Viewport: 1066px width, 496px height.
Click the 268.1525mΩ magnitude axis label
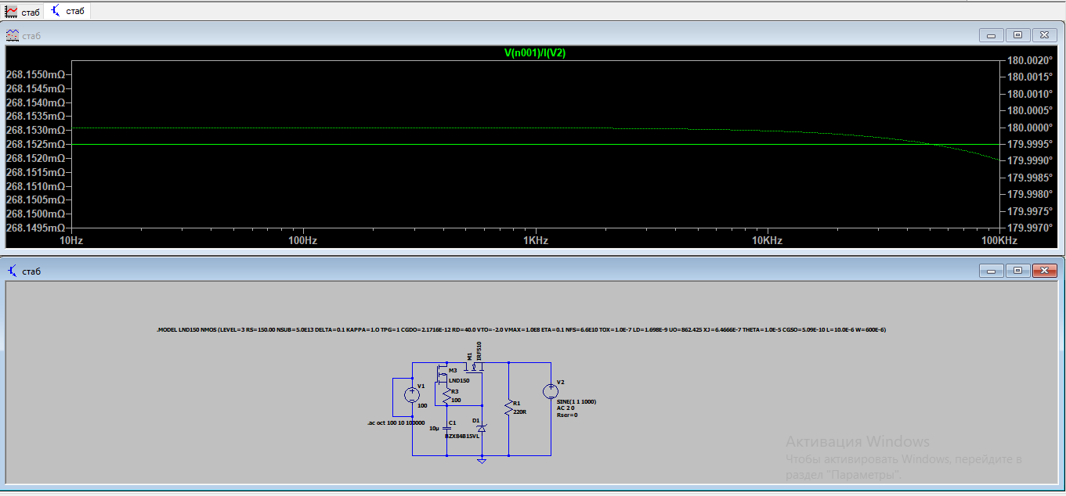34,144
